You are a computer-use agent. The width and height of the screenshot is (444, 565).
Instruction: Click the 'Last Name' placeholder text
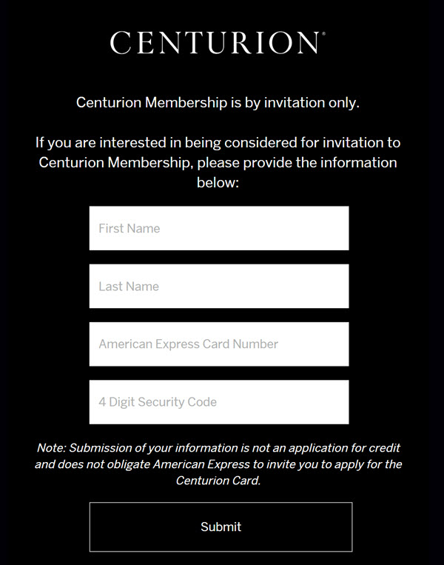pyautogui.click(x=129, y=287)
